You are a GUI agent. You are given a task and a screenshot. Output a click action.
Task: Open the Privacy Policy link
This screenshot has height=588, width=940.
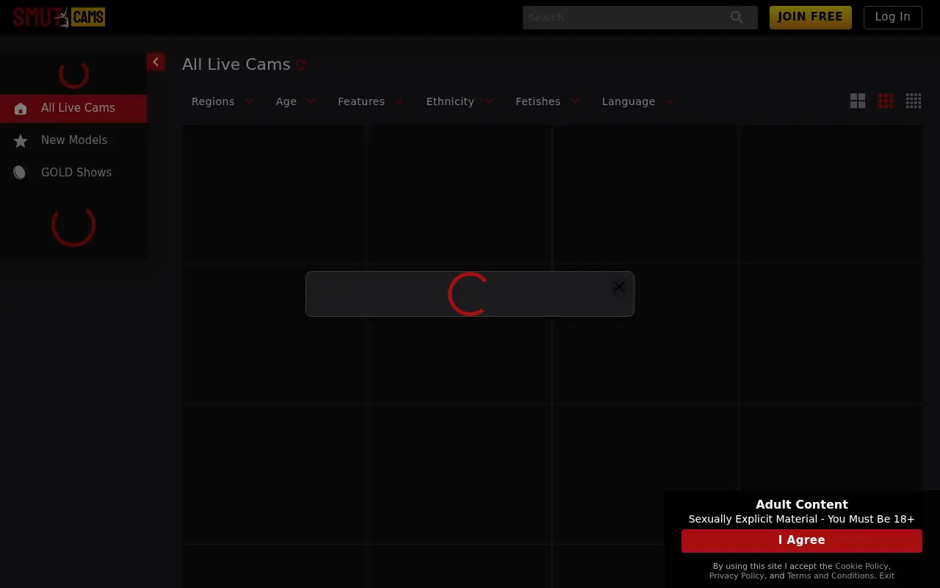[x=737, y=576]
